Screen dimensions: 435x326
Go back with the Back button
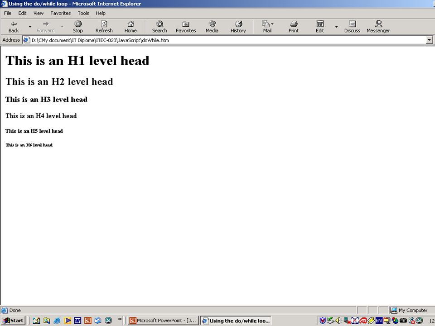click(14, 27)
